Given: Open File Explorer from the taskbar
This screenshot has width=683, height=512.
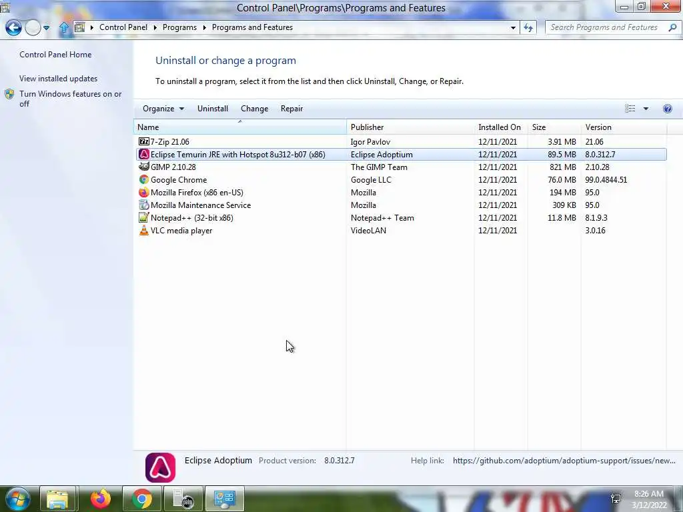Looking at the screenshot, I should [x=57, y=499].
